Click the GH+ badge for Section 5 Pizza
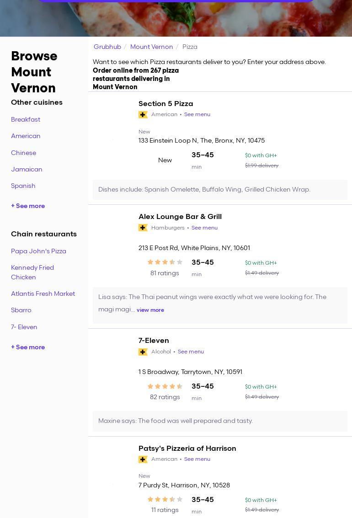 coord(143,115)
